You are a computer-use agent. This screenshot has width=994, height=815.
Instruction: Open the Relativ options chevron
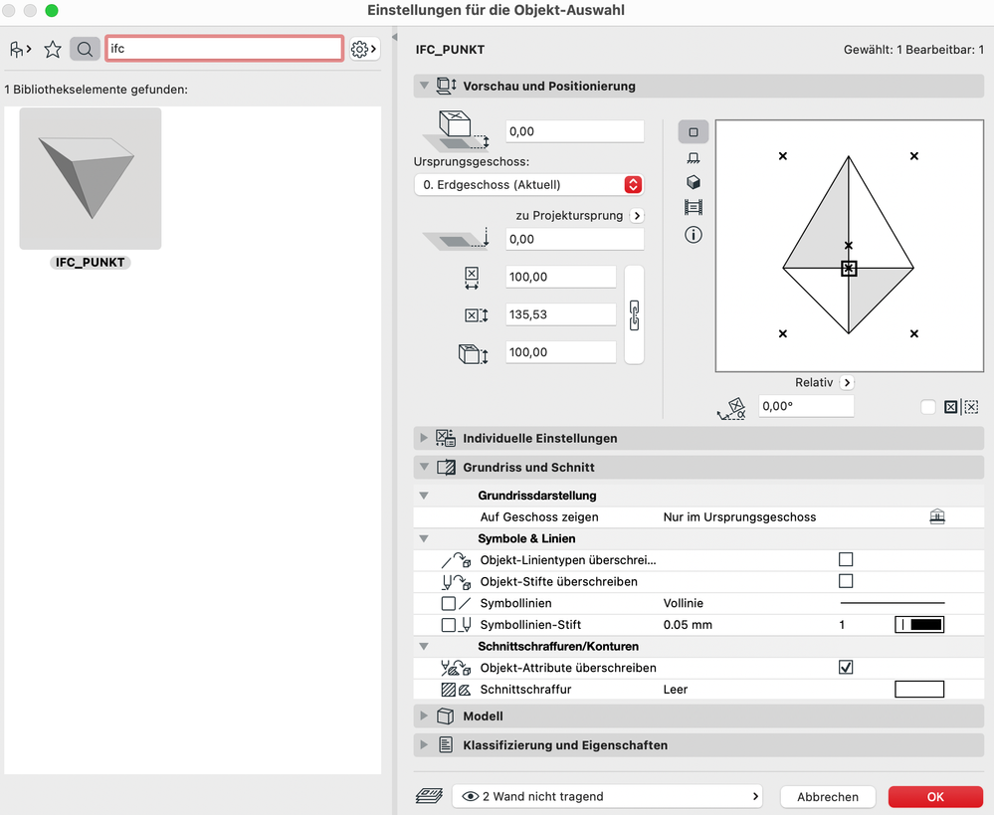coord(845,382)
